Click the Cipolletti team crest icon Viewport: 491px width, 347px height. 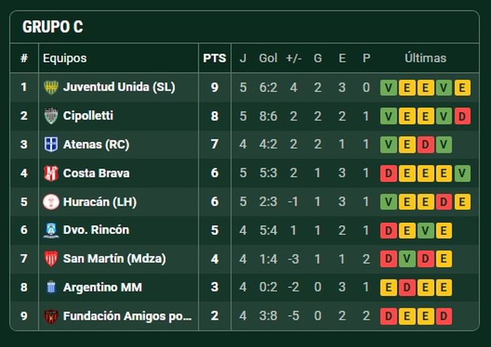[51, 116]
